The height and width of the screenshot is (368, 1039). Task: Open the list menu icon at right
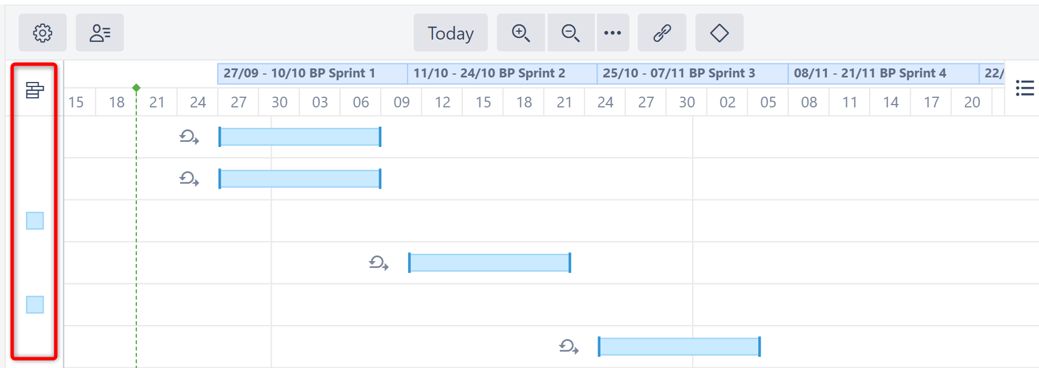pos(1024,88)
